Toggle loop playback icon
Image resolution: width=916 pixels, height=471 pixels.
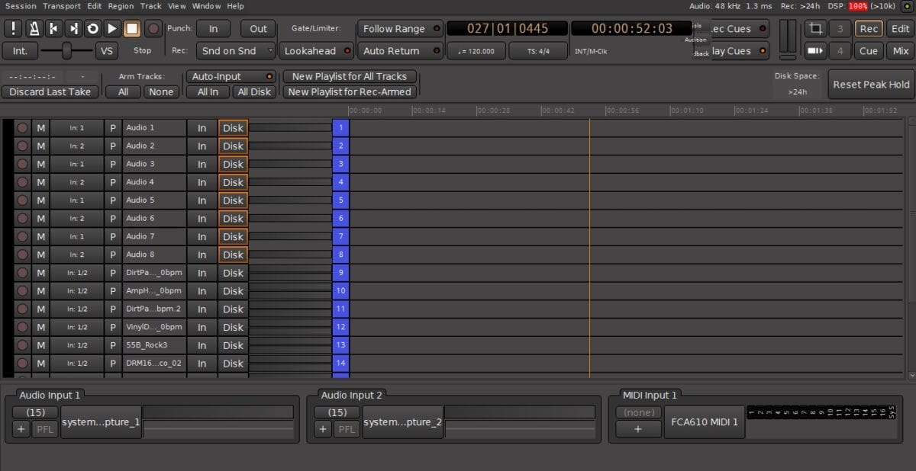(x=92, y=29)
